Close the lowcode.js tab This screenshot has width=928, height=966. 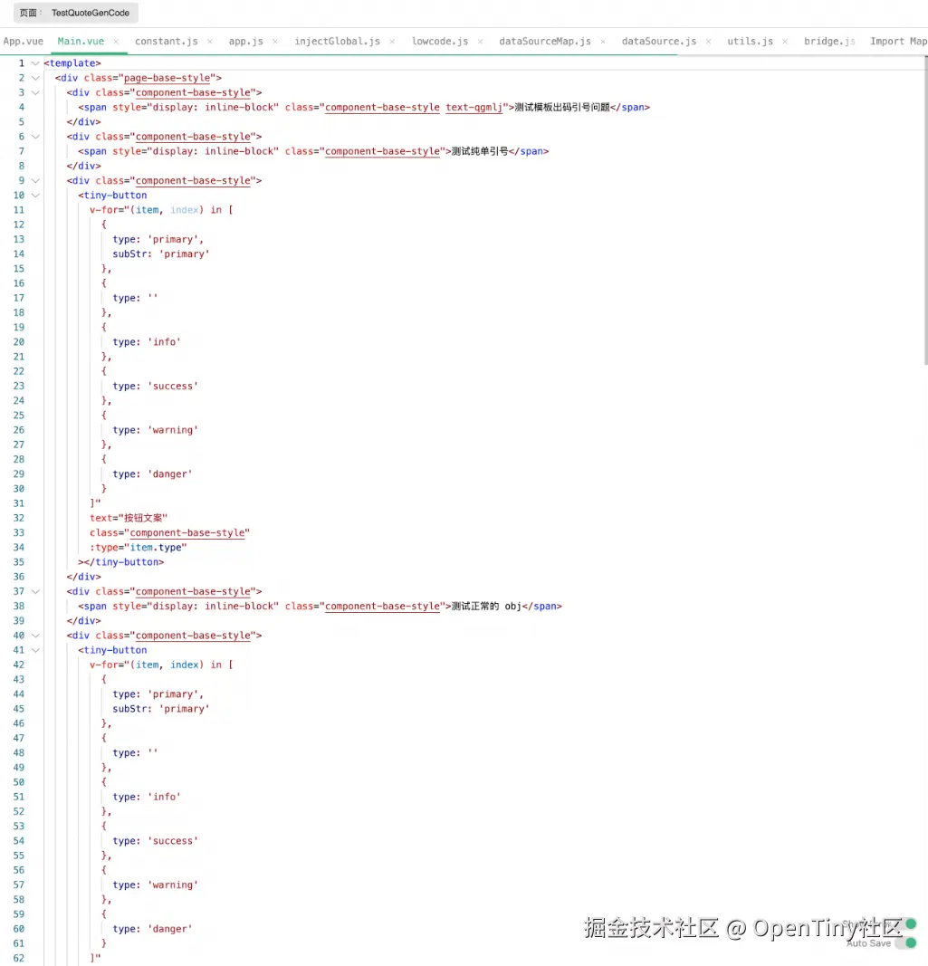[480, 42]
